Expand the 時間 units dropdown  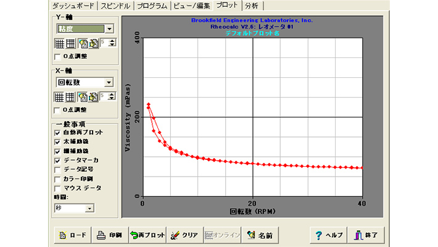point(89,209)
